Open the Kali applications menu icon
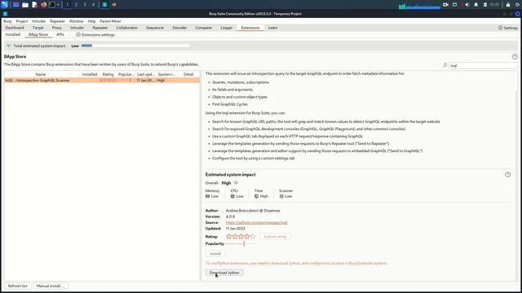This screenshot has height=293, width=522. pyautogui.click(x=4, y=5)
